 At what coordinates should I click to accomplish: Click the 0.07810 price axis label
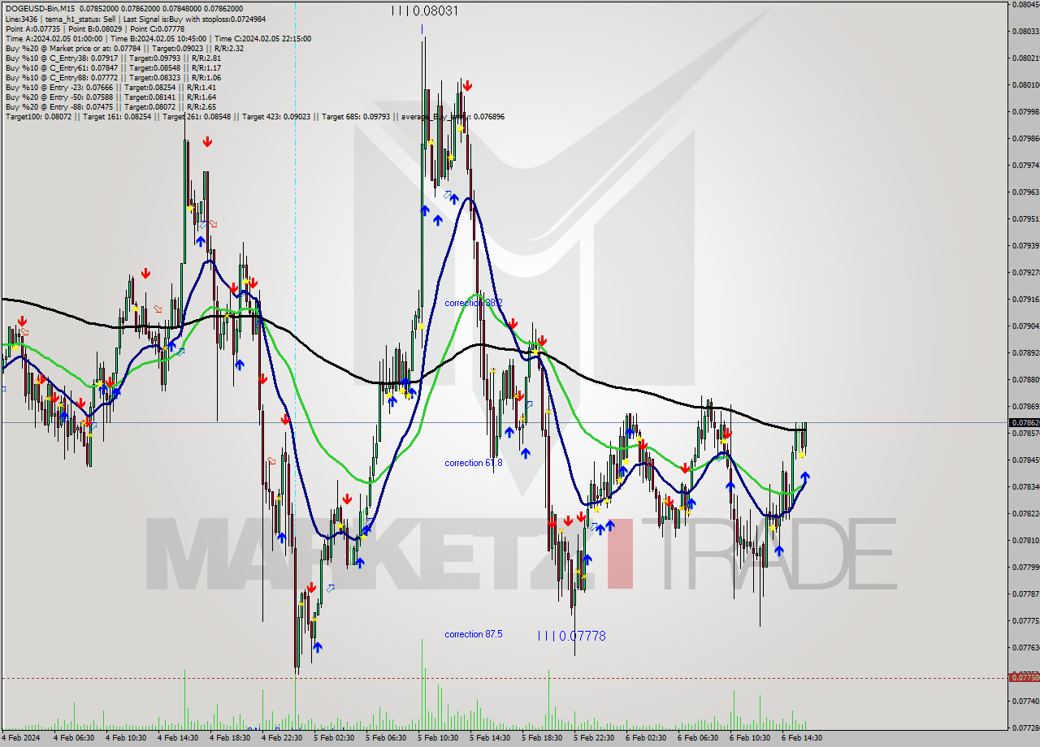coord(1025,540)
